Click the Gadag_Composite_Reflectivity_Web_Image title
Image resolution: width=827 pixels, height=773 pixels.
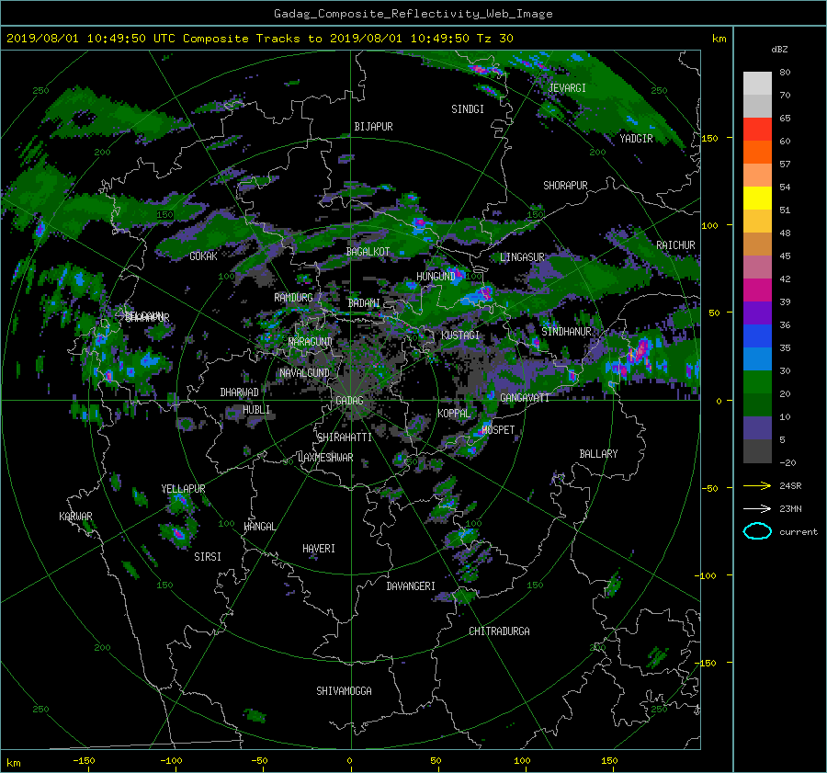click(x=413, y=14)
